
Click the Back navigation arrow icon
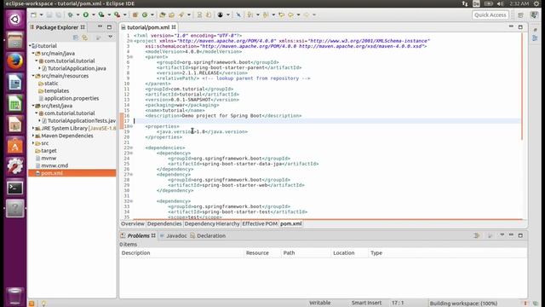tap(290, 15)
